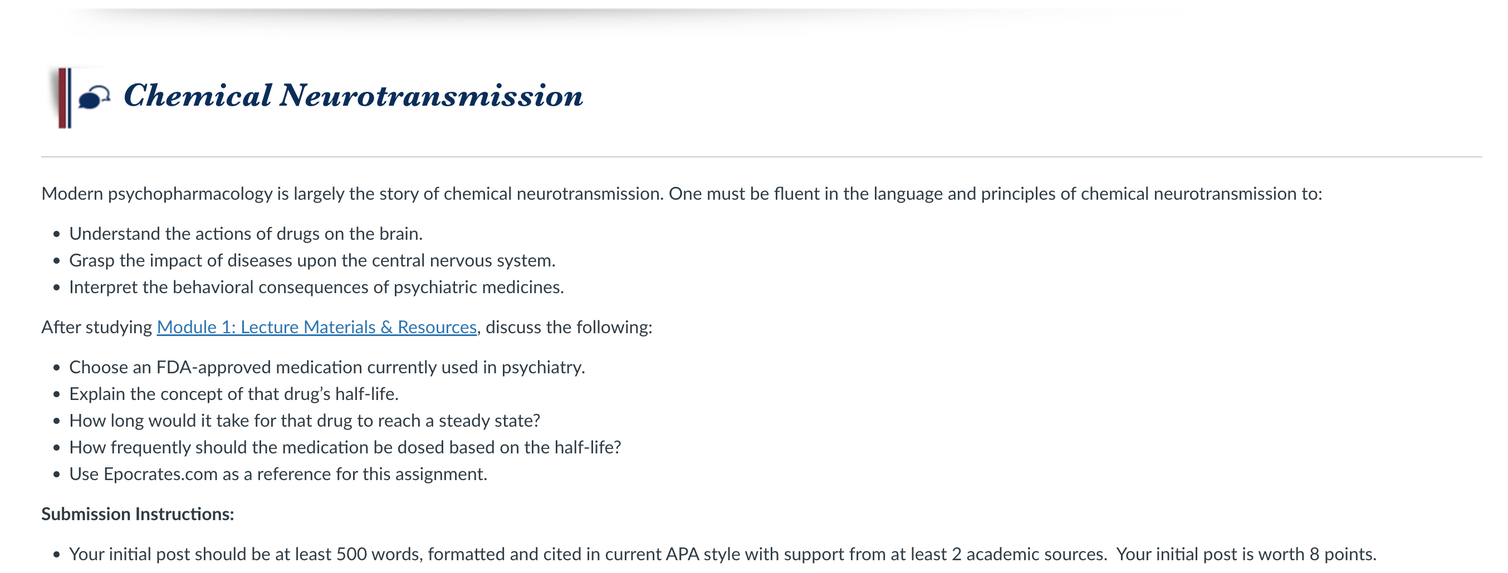Click the discussion speech-bubble icon
The width and height of the screenshot is (1508, 573).
tap(94, 96)
